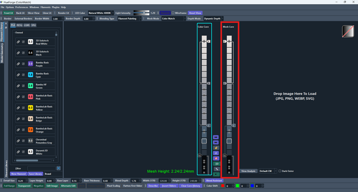Viewport: 358px width, 192px height.
Task: Click link icon for 3D Solutech Real White
Action: (x=18, y=42)
